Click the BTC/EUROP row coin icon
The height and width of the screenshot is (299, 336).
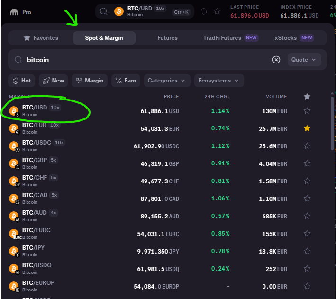coord(14,287)
